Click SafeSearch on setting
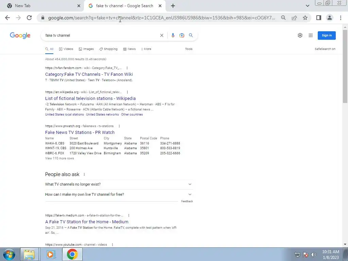The height and width of the screenshot is (261, 348). click(x=325, y=49)
